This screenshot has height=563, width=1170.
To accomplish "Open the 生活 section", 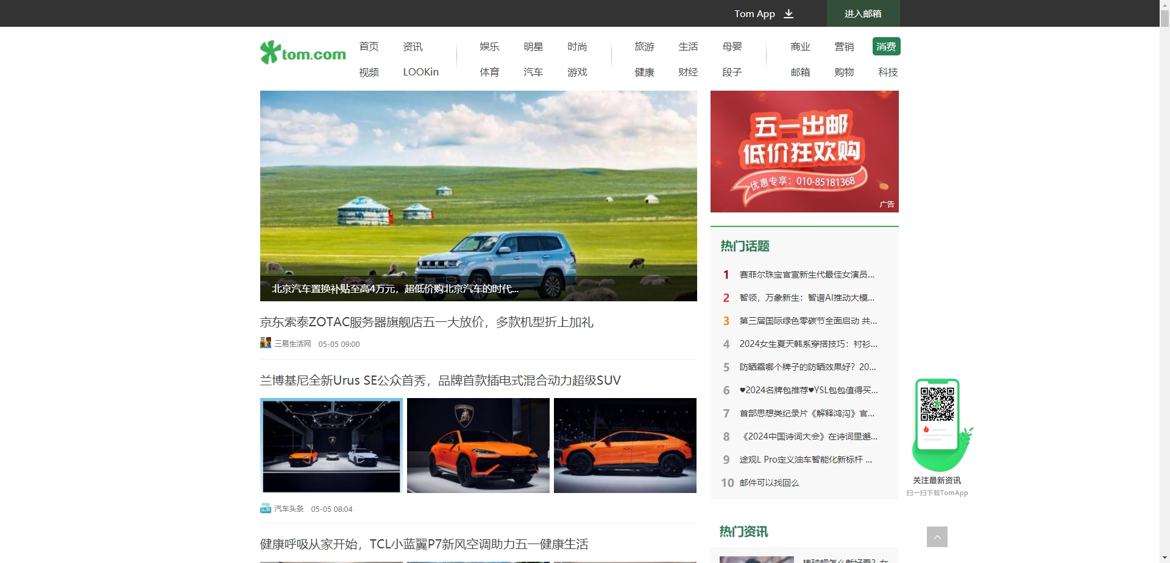I will [x=688, y=46].
